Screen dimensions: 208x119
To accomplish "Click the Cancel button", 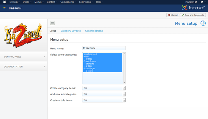I will tap(173, 15).
